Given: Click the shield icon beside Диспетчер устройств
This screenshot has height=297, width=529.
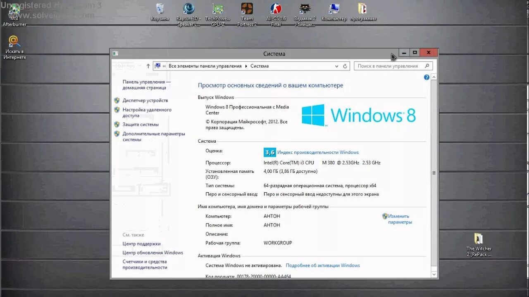Looking at the screenshot, I should pos(117,100).
